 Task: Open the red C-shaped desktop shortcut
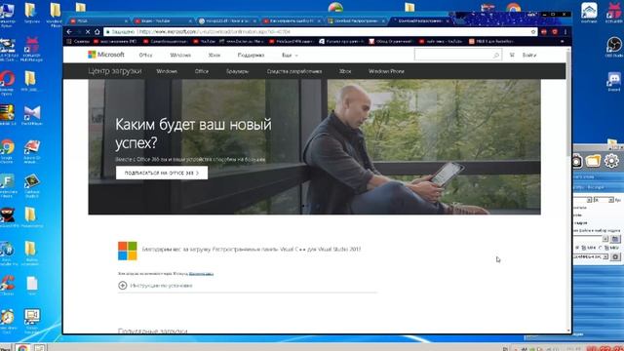(x=7, y=284)
